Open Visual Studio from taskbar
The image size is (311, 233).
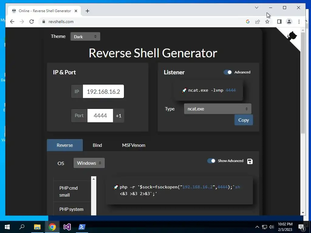coord(67,227)
